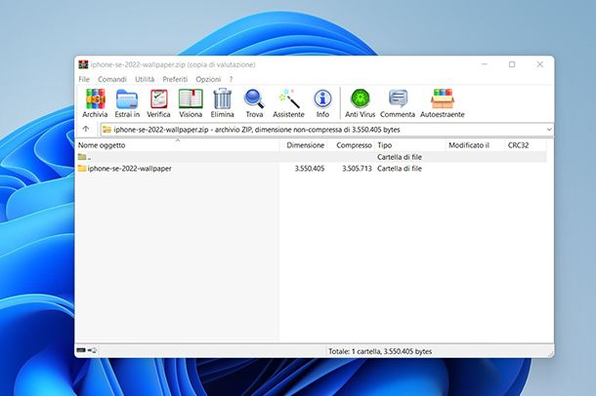Open the Opzioni menu
Screen dimensions: 596x396
pyautogui.click(x=208, y=79)
